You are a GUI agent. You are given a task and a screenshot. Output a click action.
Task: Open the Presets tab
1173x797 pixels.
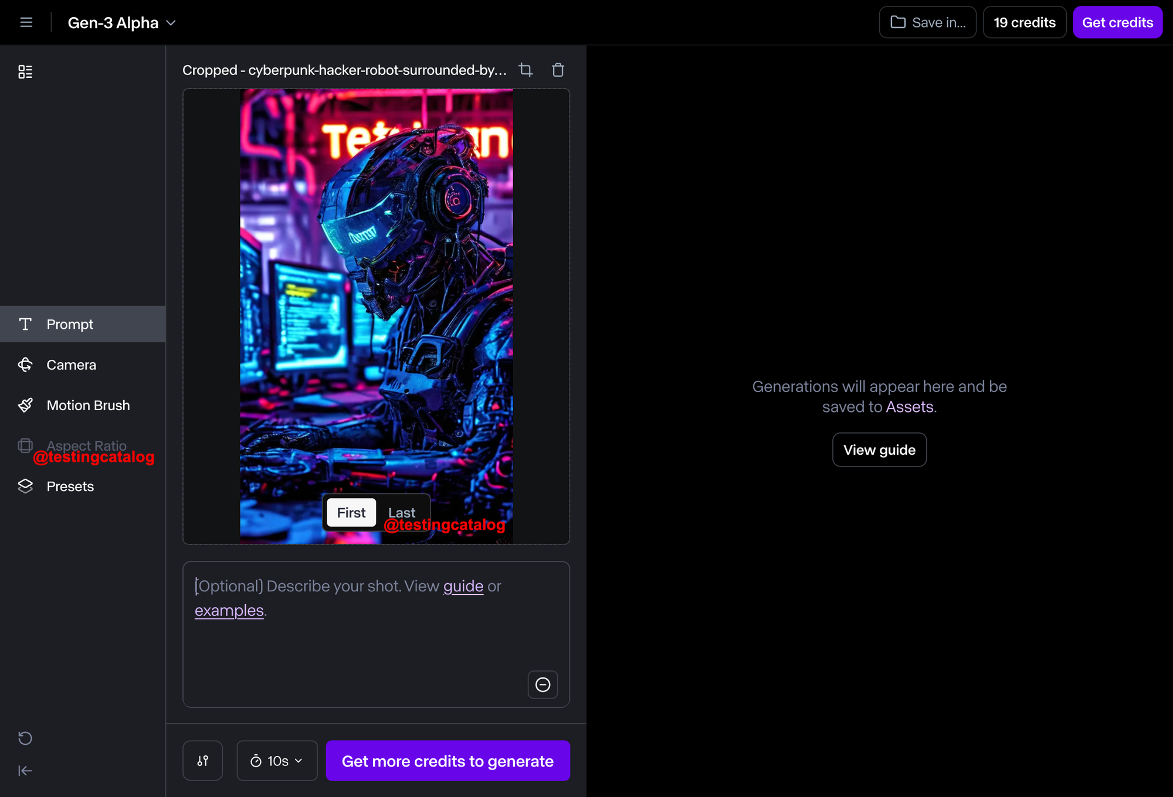coord(70,486)
